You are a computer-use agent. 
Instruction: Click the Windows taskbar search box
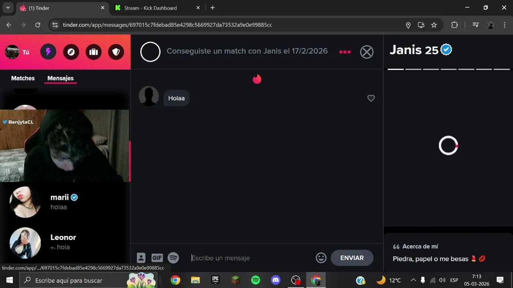(88, 280)
